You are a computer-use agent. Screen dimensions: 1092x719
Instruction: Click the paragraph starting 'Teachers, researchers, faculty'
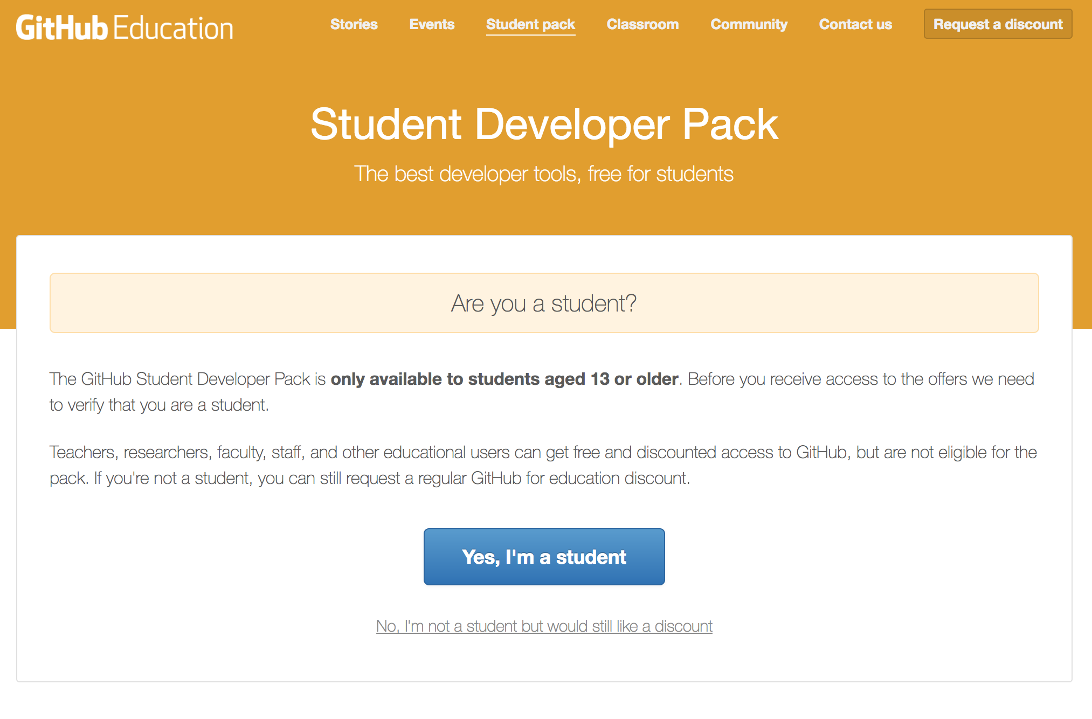543,465
